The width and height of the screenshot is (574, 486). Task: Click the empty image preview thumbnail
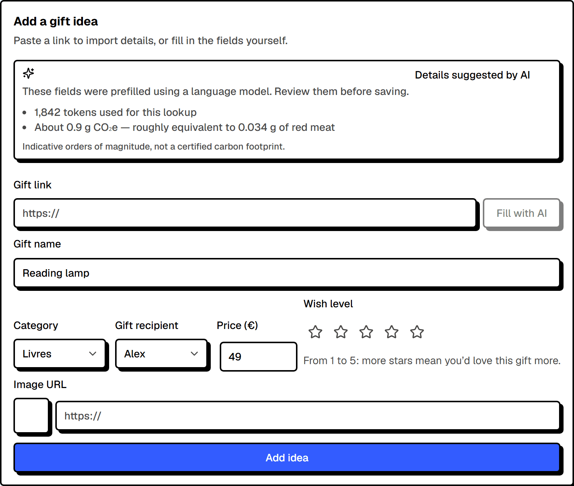(x=31, y=416)
